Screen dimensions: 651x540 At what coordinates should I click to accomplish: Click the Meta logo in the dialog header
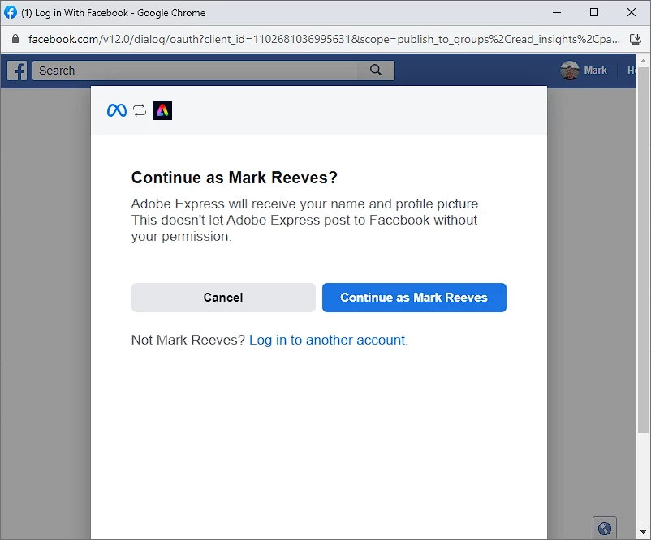(117, 110)
